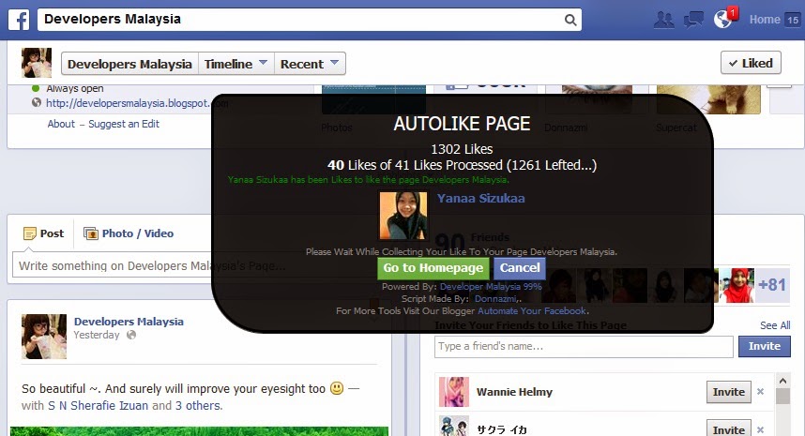This screenshot has height=436, width=805.
Task: Expand the Recent dropdown
Action: pyautogui.click(x=311, y=64)
